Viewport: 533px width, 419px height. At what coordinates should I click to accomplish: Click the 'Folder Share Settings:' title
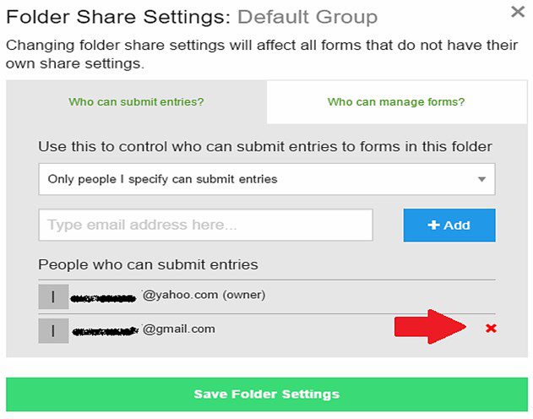pyautogui.click(x=118, y=17)
